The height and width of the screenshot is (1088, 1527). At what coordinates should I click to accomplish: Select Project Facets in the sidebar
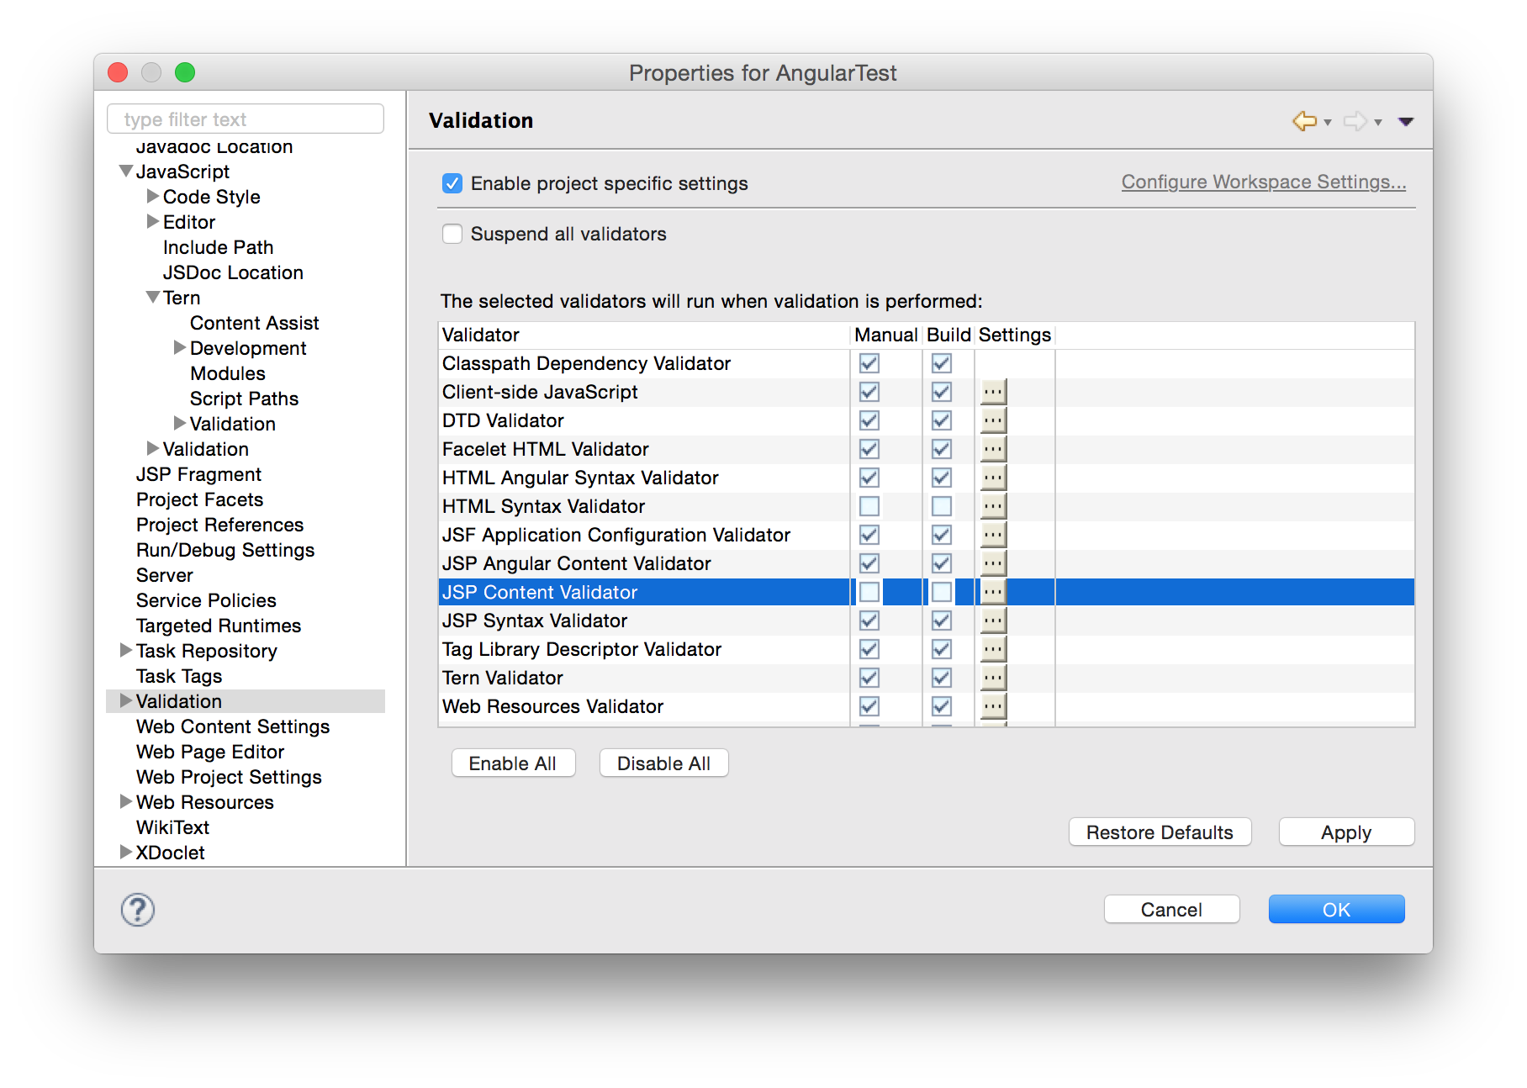point(199,499)
